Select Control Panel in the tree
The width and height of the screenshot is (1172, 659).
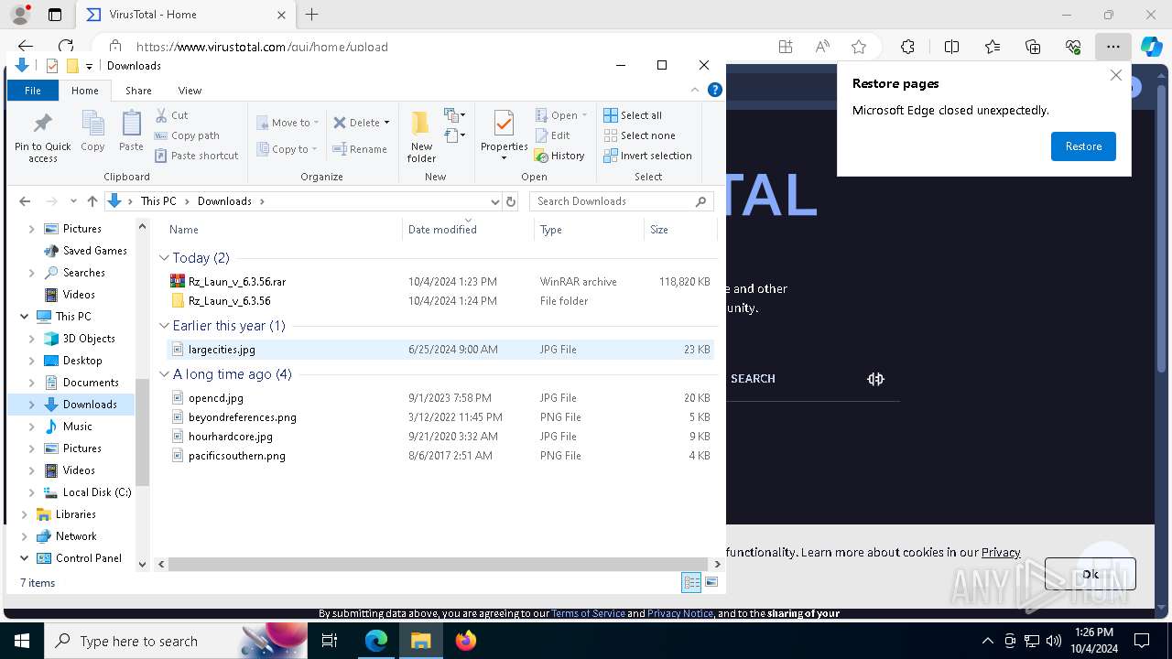click(88, 558)
